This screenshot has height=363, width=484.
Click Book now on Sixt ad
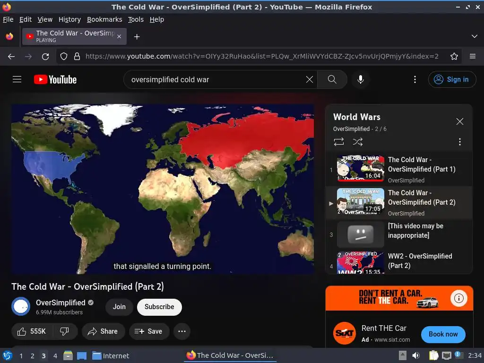click(443, 334)
